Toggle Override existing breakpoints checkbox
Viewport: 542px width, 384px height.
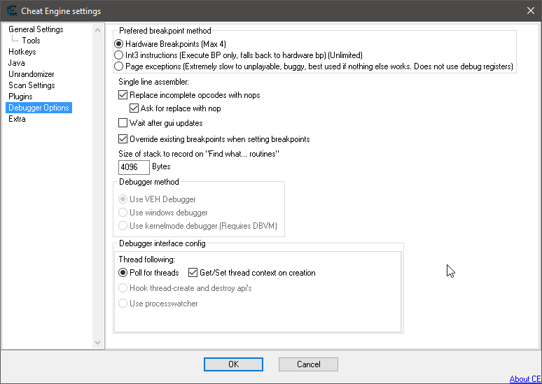(123, 139)
